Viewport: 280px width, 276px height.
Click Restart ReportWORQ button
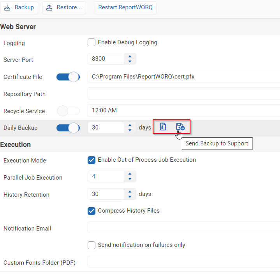[x=125, y=7]
